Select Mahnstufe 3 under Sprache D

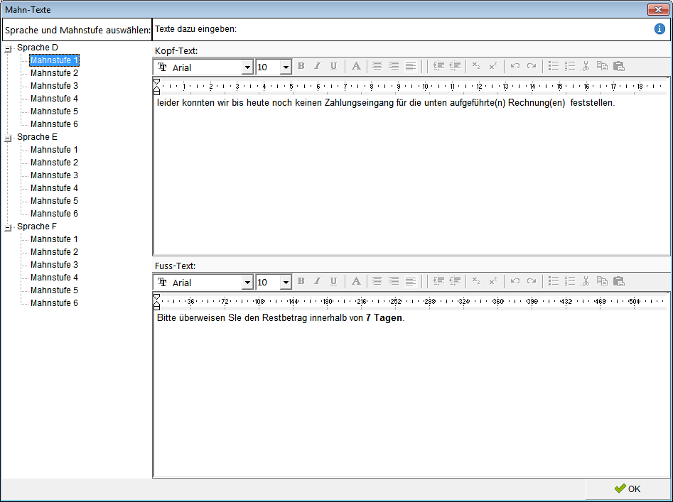pyautogui.click(x=54, y=86)
